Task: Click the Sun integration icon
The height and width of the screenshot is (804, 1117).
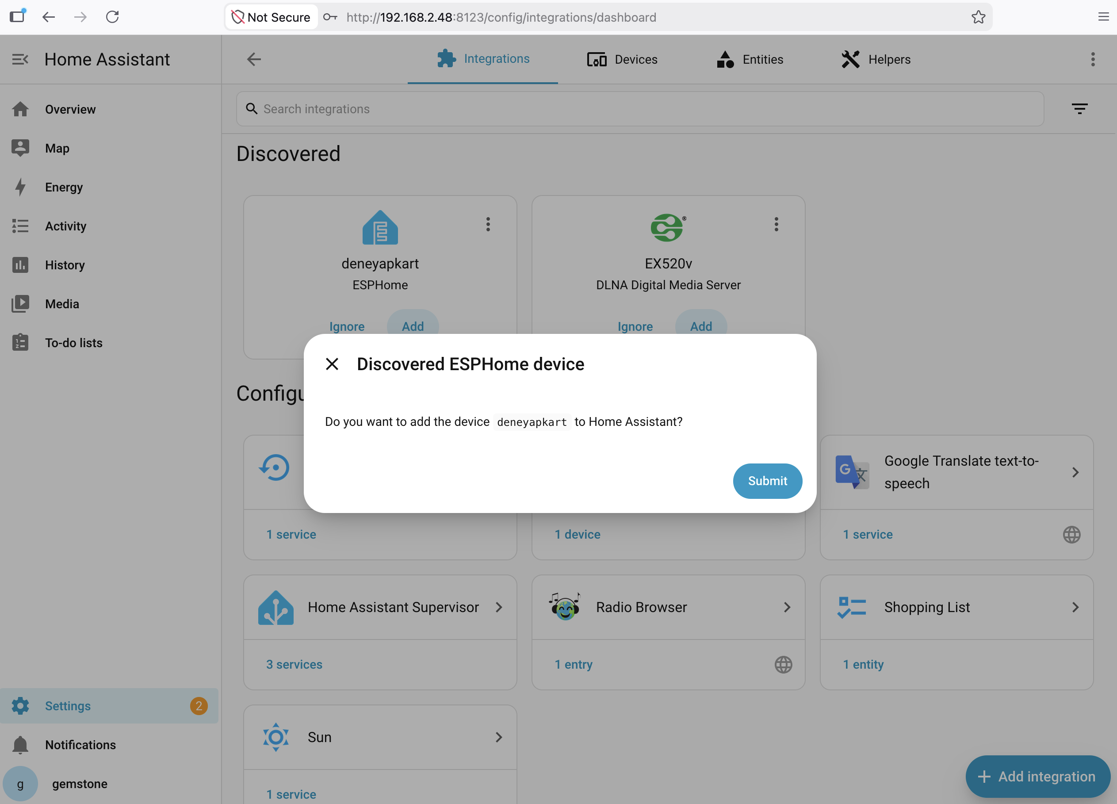Action: click(275, 737)
